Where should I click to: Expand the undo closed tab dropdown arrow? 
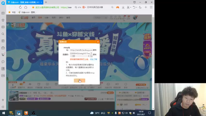click(137, 7)
